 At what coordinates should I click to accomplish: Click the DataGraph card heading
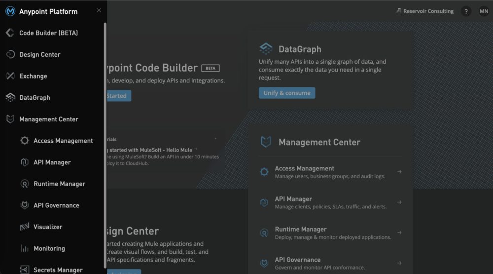[x=300, y=49]
